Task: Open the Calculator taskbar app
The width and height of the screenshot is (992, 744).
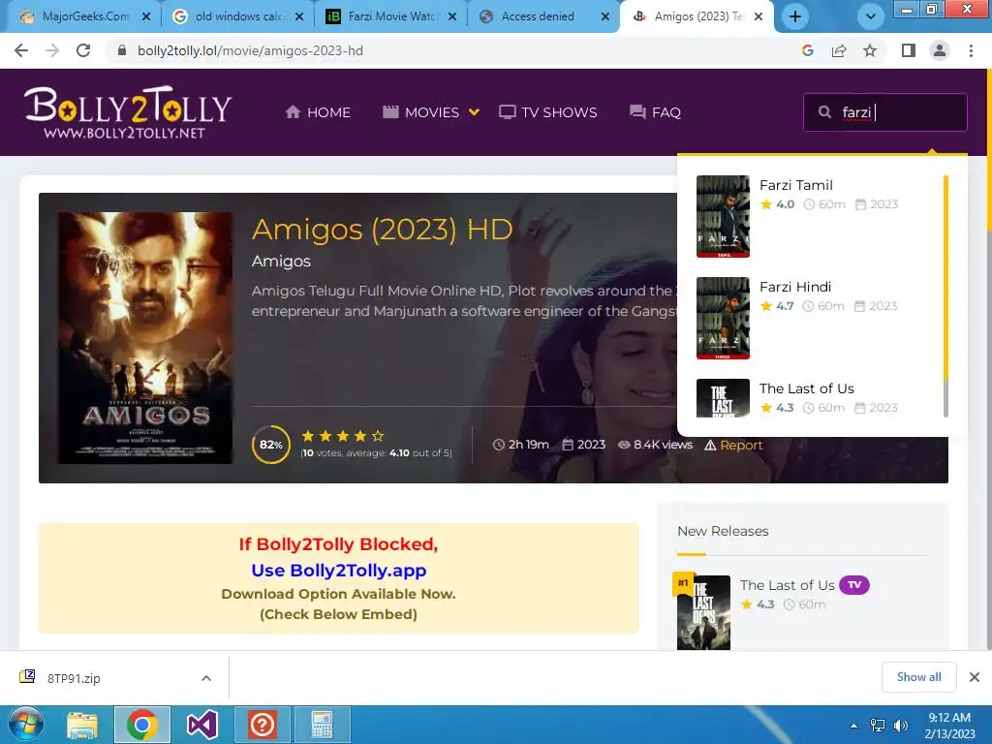Action: coord(322,725)
